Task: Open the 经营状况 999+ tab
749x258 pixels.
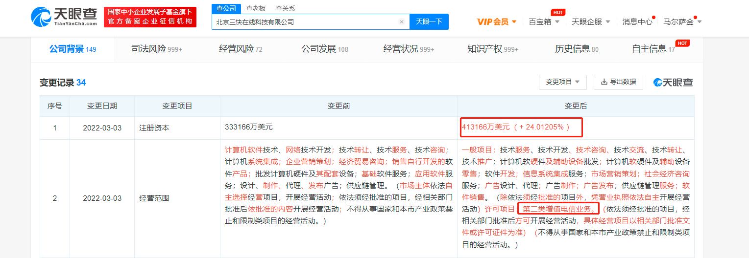Action: tap(409, 49)
